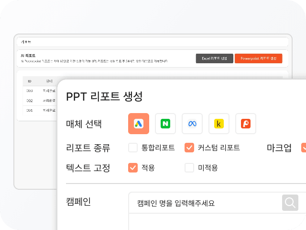The image size is (306, 230).
Task: Uncheck the 적용 checkbox for 텍스트 고정
Action: pos(133,168)
